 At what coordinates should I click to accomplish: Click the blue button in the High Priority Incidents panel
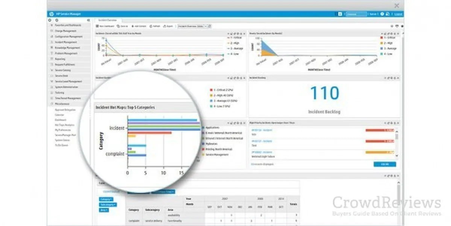(x=384, y=164)
